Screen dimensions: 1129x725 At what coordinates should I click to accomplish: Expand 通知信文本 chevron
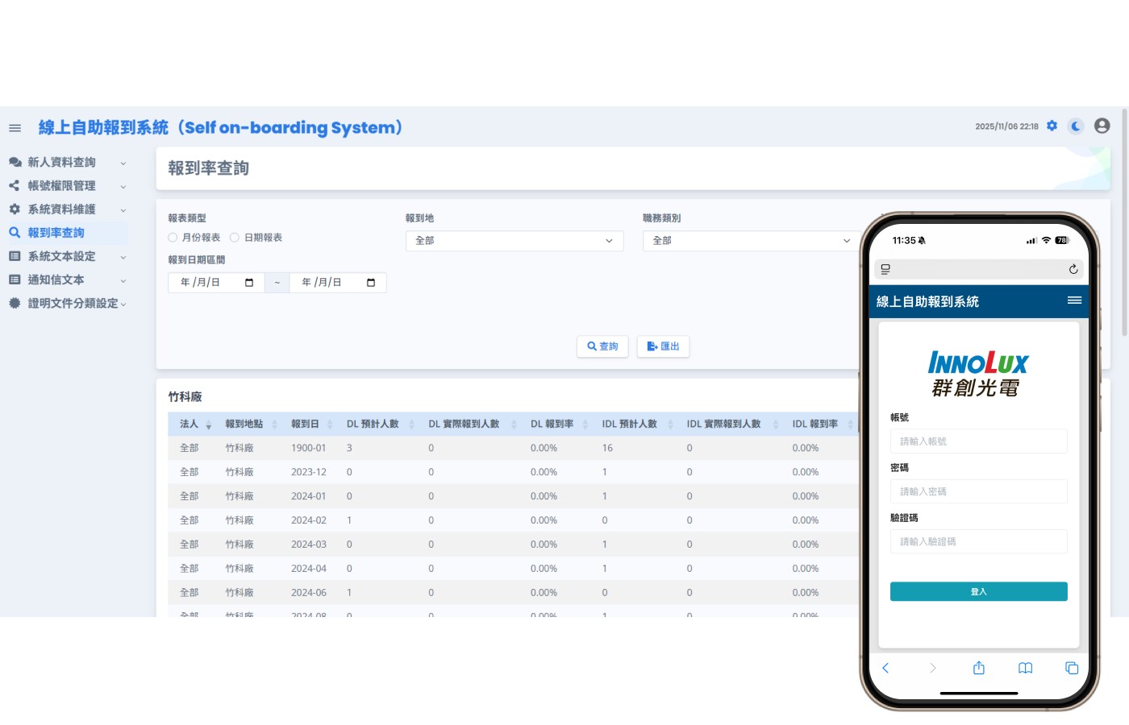click(123, 280)
